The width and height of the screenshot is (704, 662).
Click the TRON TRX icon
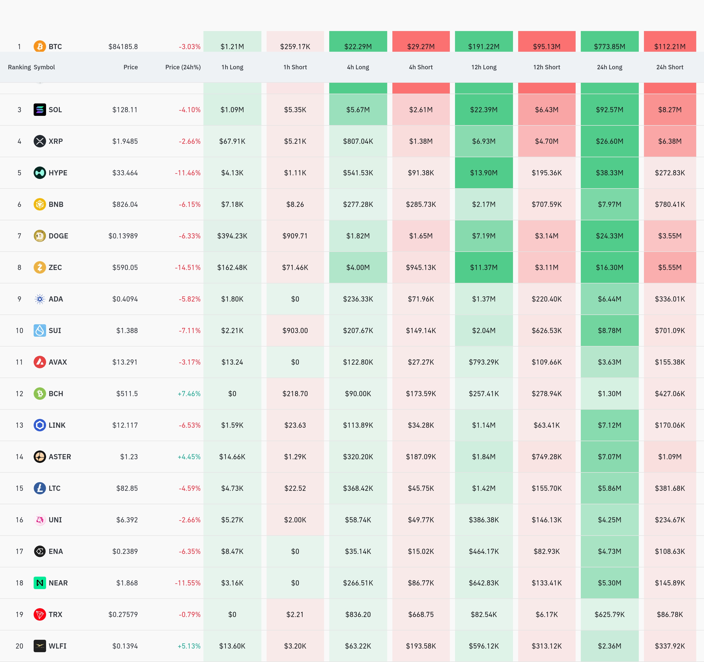40,614
